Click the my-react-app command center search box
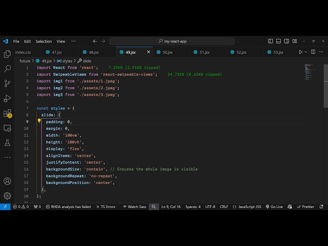 pos(172,41)
